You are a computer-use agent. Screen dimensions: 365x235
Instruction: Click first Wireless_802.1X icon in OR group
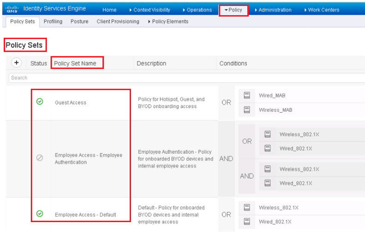[x=268, y=134]
